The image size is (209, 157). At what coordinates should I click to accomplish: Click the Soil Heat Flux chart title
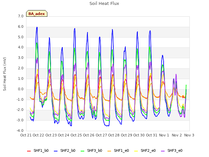coord(104,4)
